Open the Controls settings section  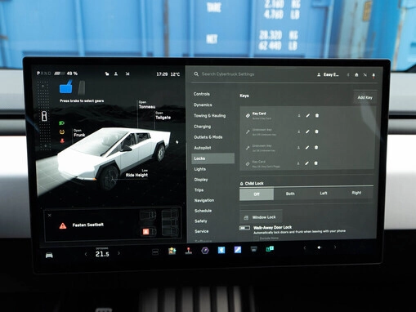point(202,94)
